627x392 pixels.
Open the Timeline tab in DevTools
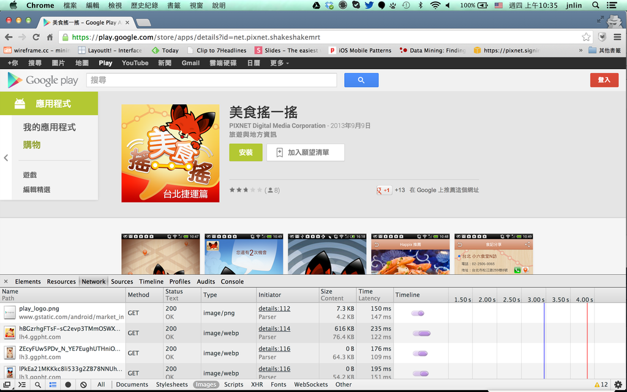click(x=151, y=282)
